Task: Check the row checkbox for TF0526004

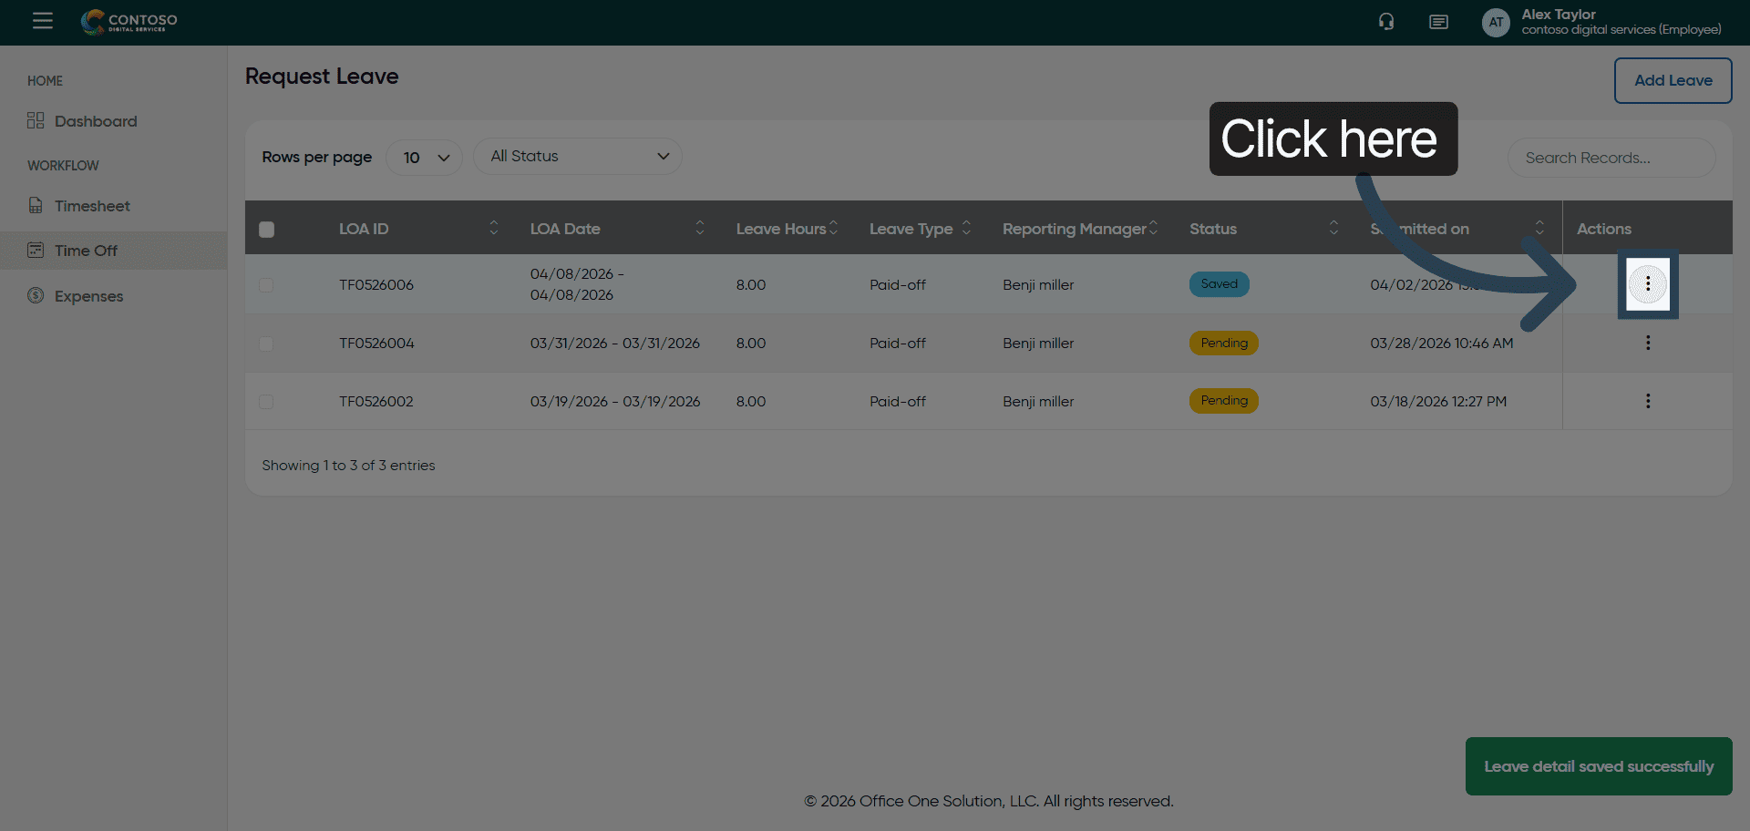Action: point(266,344)
